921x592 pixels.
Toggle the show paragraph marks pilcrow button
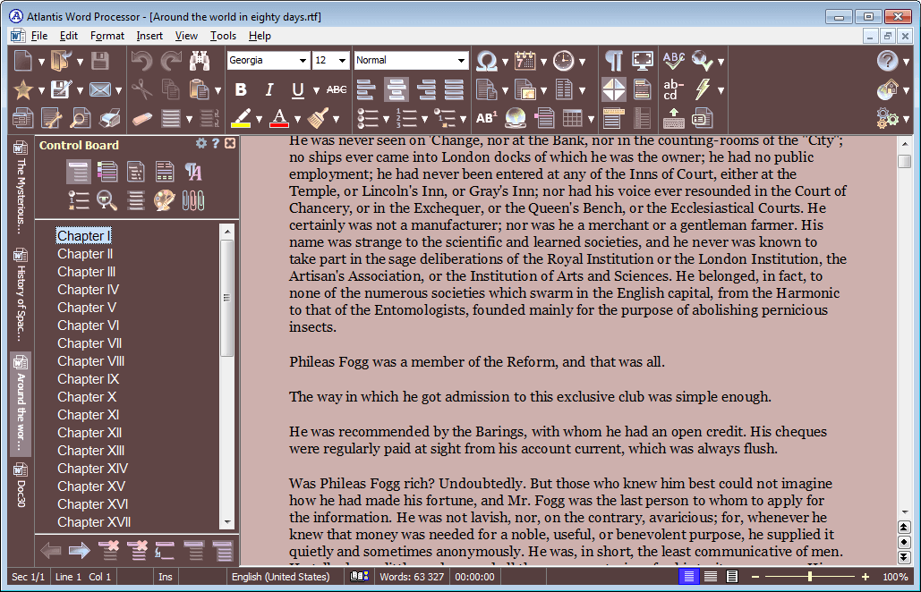pyautogui.click(x=614, y=61)
